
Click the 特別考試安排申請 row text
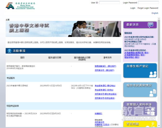[22, 115]
